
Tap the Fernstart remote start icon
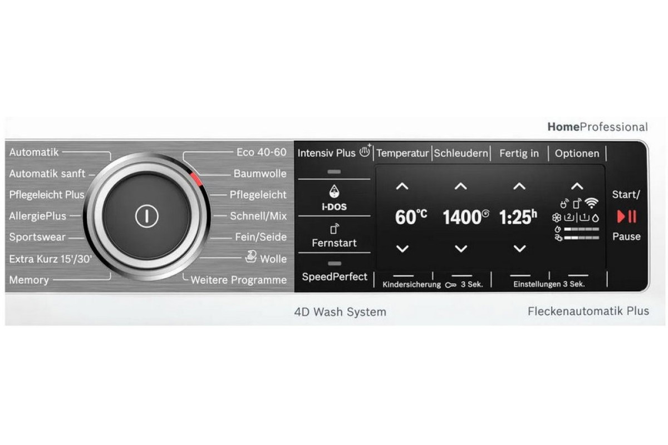click(334, 229)
